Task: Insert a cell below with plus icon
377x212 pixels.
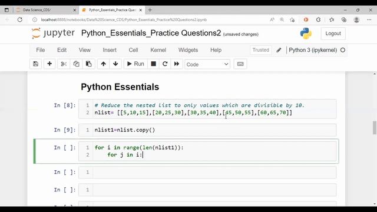Action: coord(49,64)
